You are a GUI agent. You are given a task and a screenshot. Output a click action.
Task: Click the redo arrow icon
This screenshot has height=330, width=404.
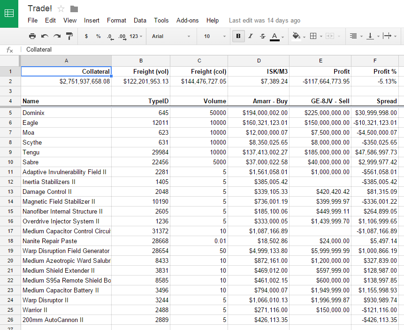[57, 36]
